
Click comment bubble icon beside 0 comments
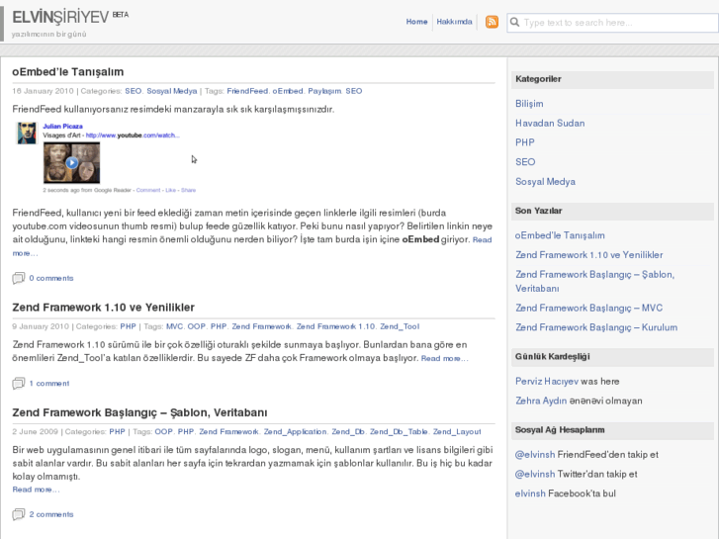pos(19,278)
